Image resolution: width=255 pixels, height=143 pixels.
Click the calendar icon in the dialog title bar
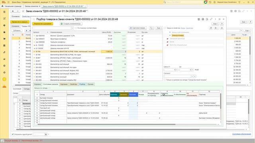[x=203, y=19]
